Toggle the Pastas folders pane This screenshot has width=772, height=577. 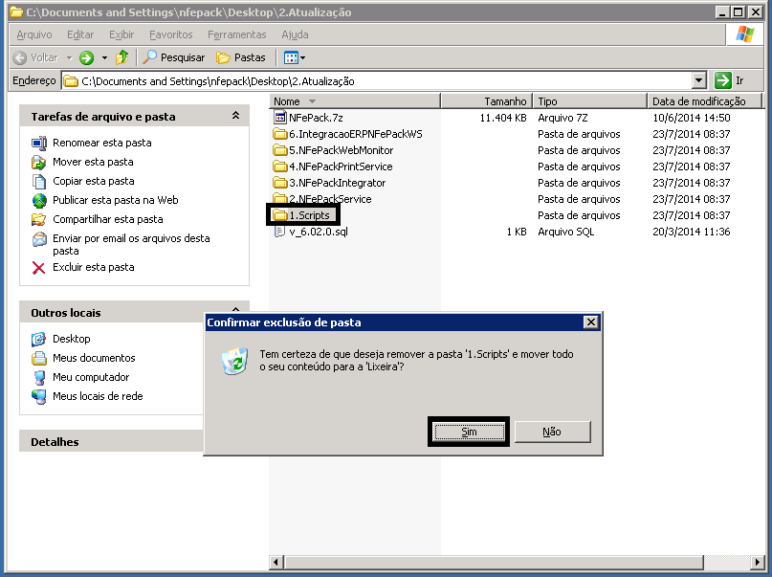pyautogui.click(x=241, y=57)
